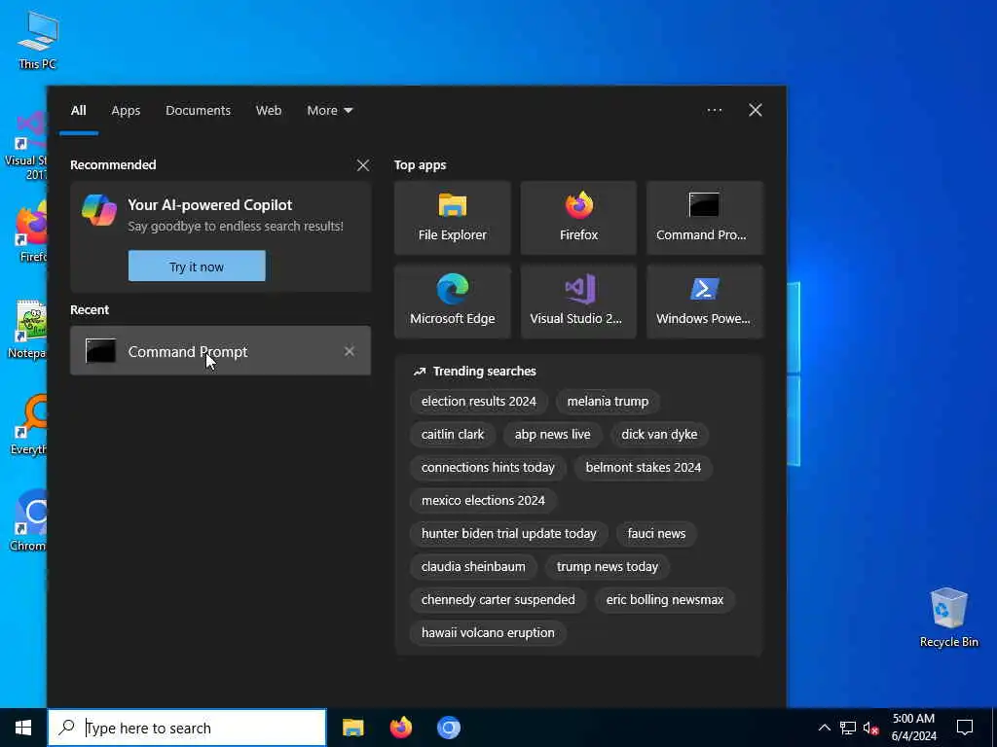This screenshot has width=997, height=747.
Task: Switch to the Web search tab
Action: tap(269, 111)
